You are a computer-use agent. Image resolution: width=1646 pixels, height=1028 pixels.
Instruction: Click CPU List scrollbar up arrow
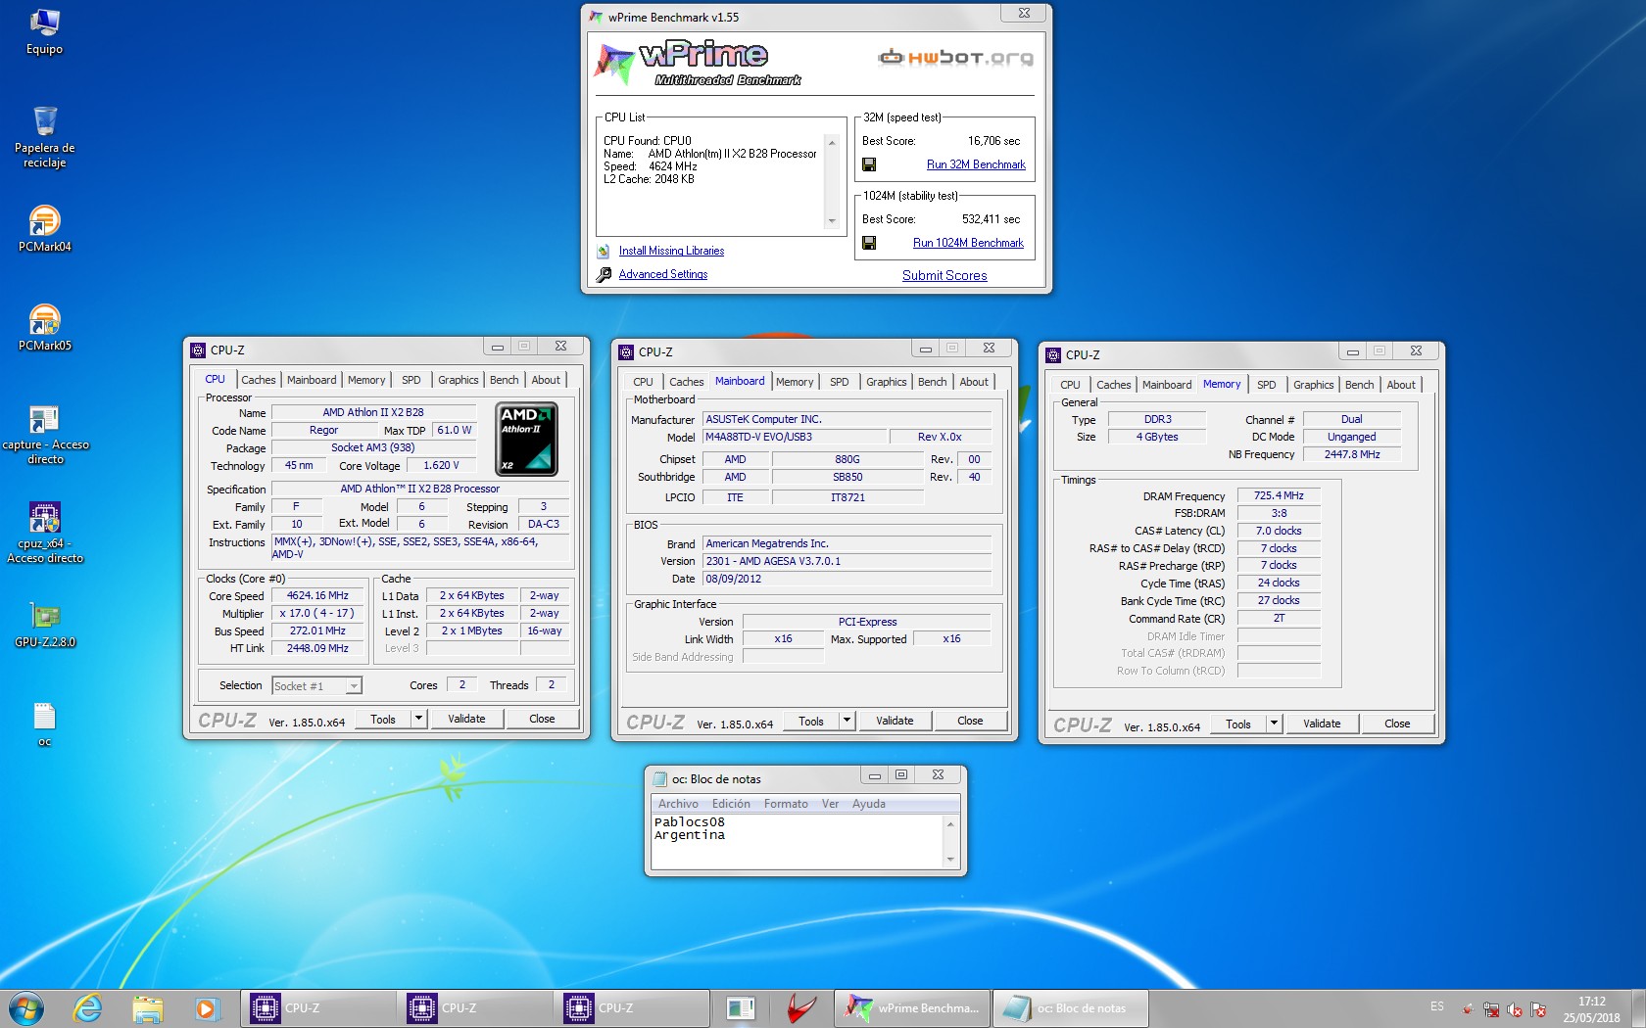click(x=832, y=143)
